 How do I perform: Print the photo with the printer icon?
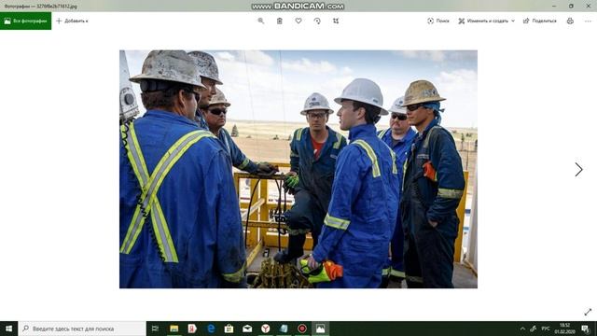[x=570, y=21]
